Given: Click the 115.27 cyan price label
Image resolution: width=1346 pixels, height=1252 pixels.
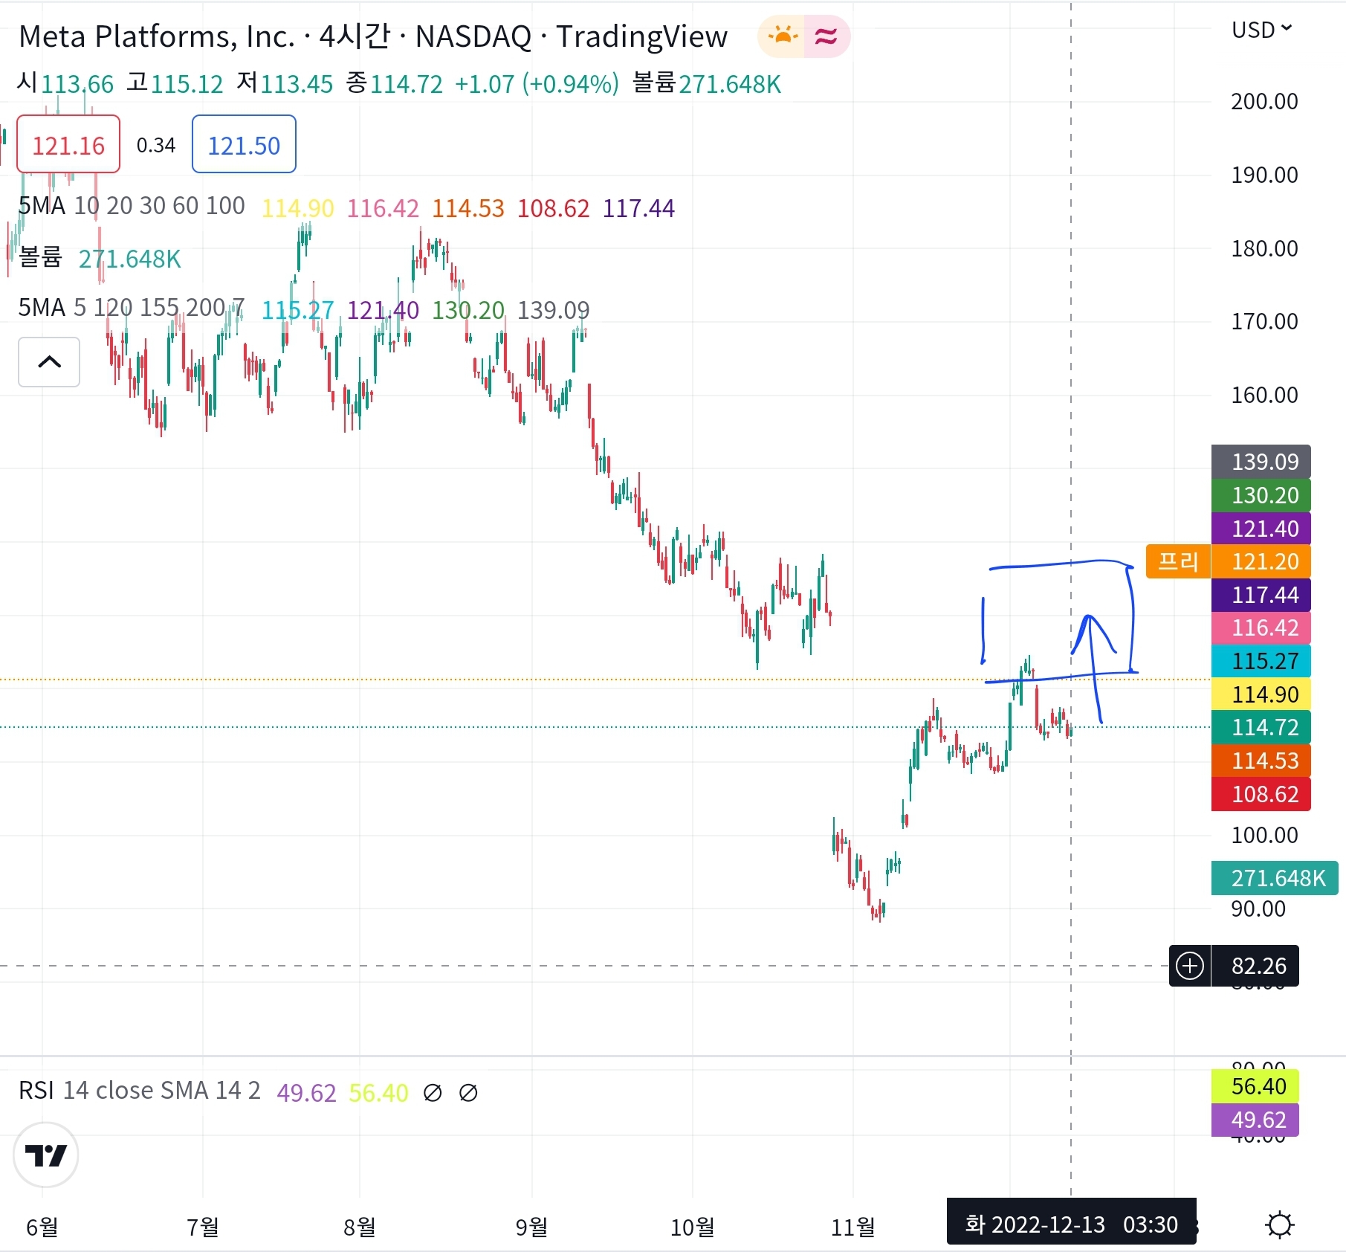Looking at the screenshot, I should click(1261, 661).
